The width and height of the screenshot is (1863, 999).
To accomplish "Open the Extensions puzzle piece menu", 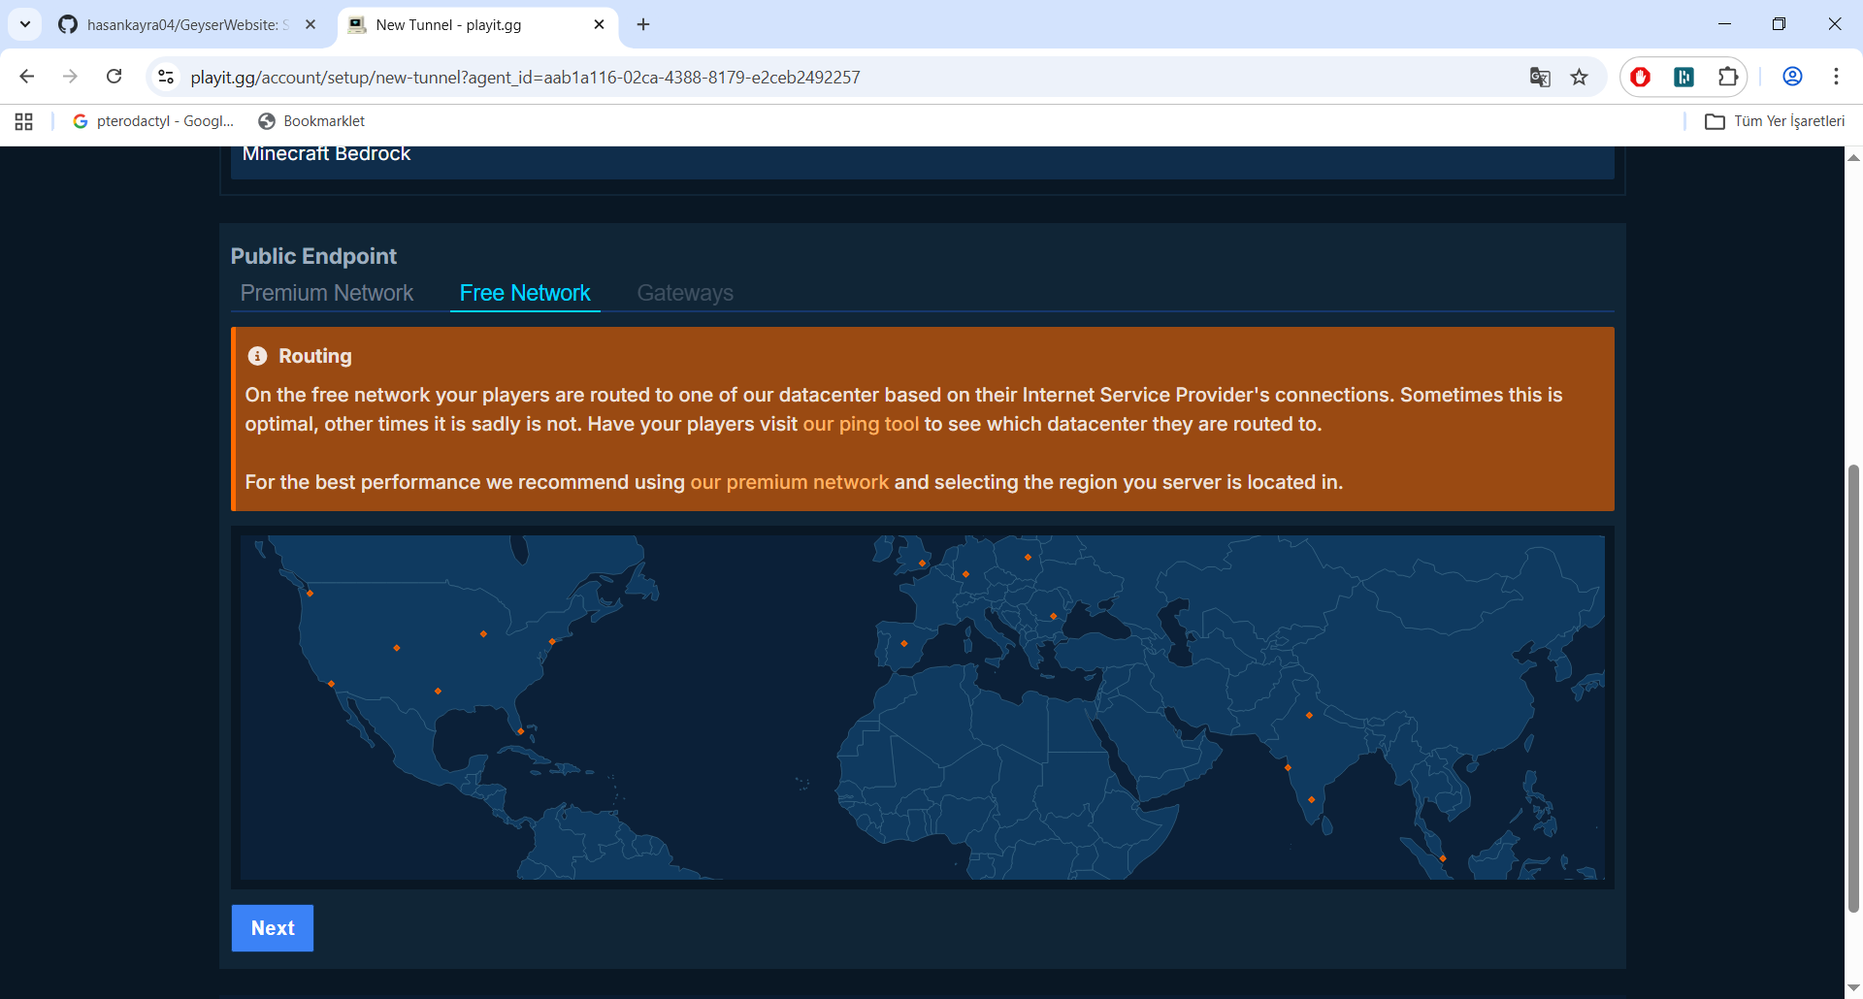I will point(1728,77).
